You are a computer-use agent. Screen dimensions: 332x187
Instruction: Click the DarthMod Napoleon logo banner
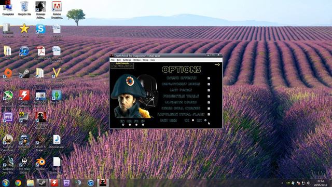122,65
